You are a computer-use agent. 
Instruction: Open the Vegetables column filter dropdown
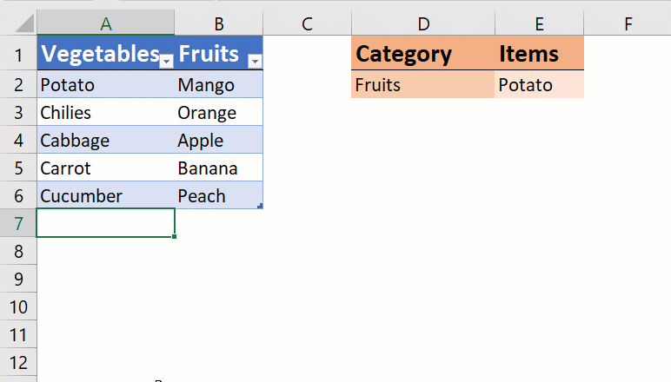167,62
